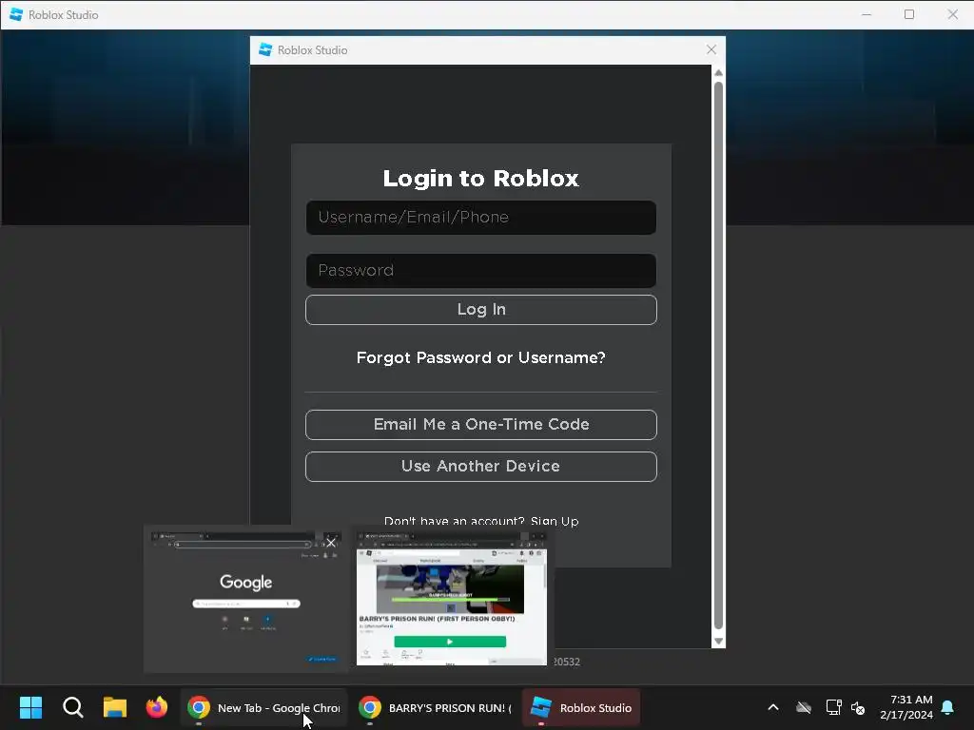Click login dialog scrollbar down arrow
Image resolution: width=974 pixels, height=730 pixels.
click(x=719, y=642)
